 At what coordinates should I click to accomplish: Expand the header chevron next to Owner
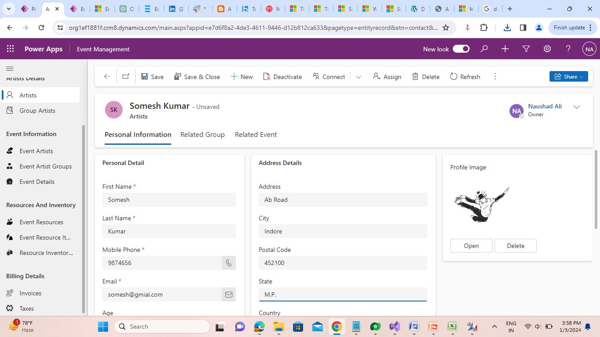click(577, 107)
